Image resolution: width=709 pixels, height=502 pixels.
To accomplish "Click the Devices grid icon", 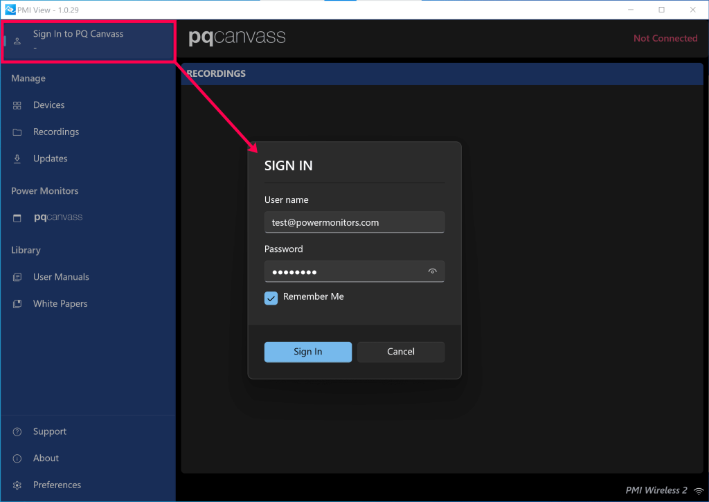I will (x=17, y=105).
